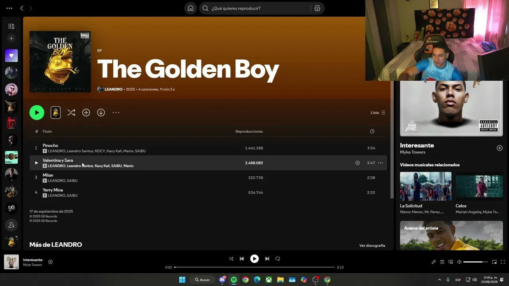This screenshot has height=286, width=509.
Task: Open the playback queue
Action: click(442, 262)
